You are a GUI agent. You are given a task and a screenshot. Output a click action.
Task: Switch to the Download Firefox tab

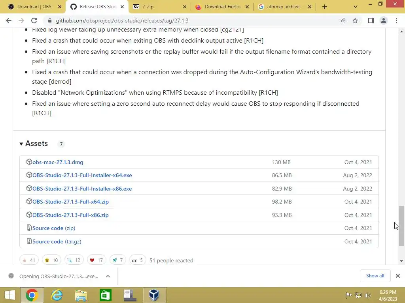222,7
